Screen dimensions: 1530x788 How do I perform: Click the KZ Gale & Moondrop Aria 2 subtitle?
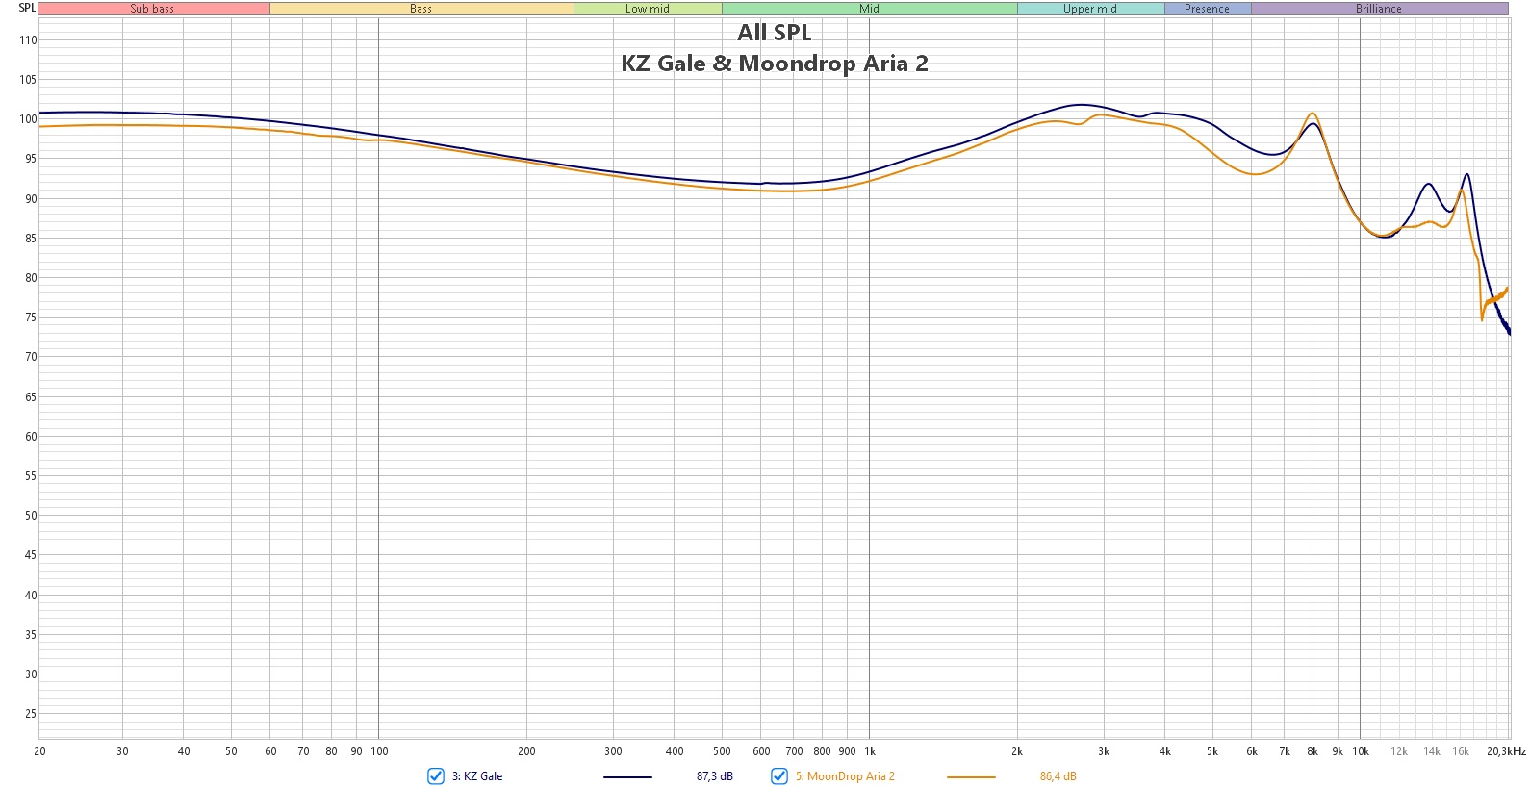[x=775, y=64]
